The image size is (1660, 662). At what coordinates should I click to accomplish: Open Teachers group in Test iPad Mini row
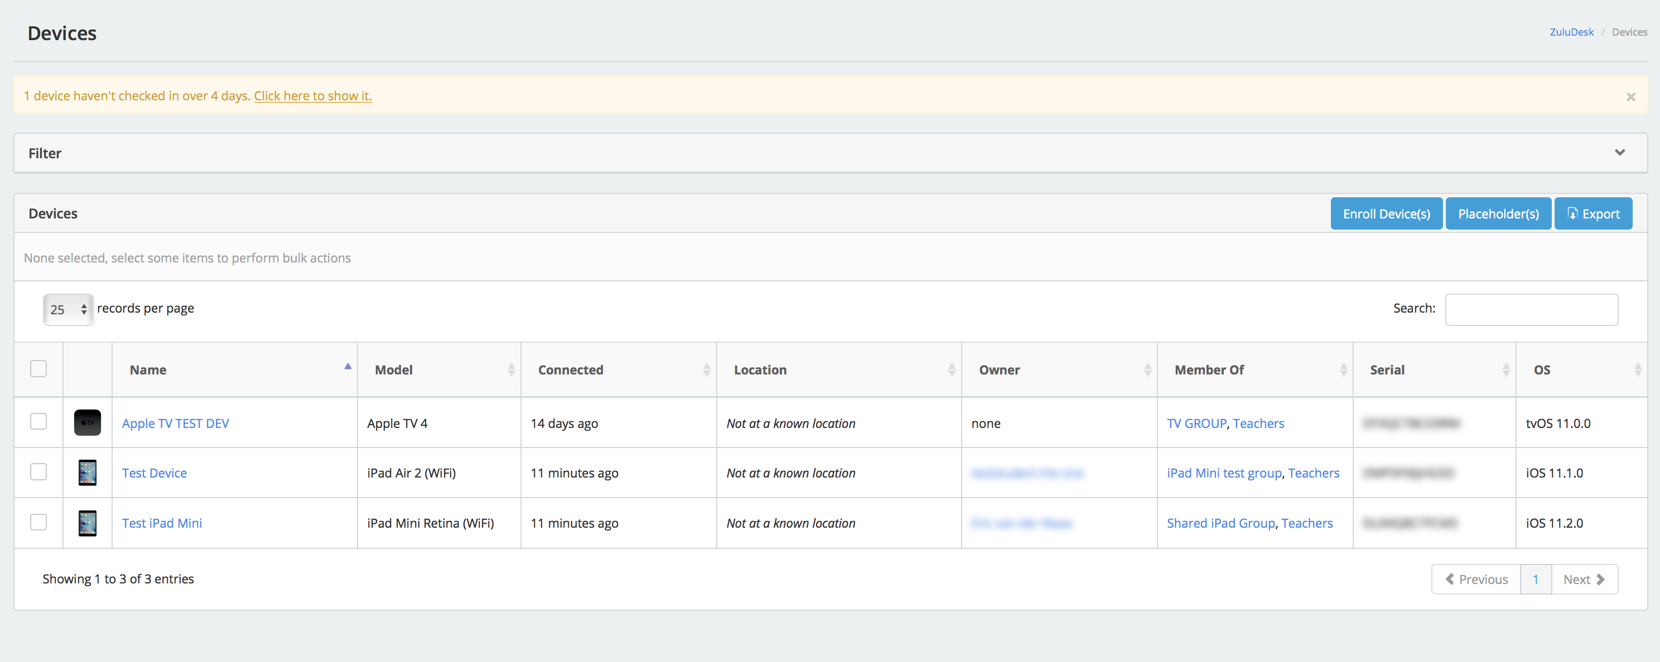pos(1307,523)
